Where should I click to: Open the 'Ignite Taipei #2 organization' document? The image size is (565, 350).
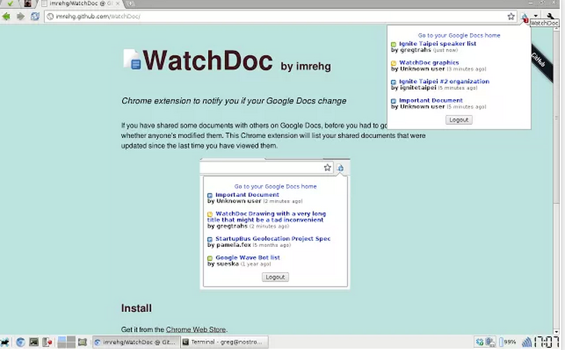pos(444,81)
